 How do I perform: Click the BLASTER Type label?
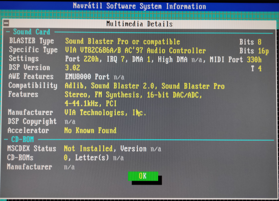(32, 41)
